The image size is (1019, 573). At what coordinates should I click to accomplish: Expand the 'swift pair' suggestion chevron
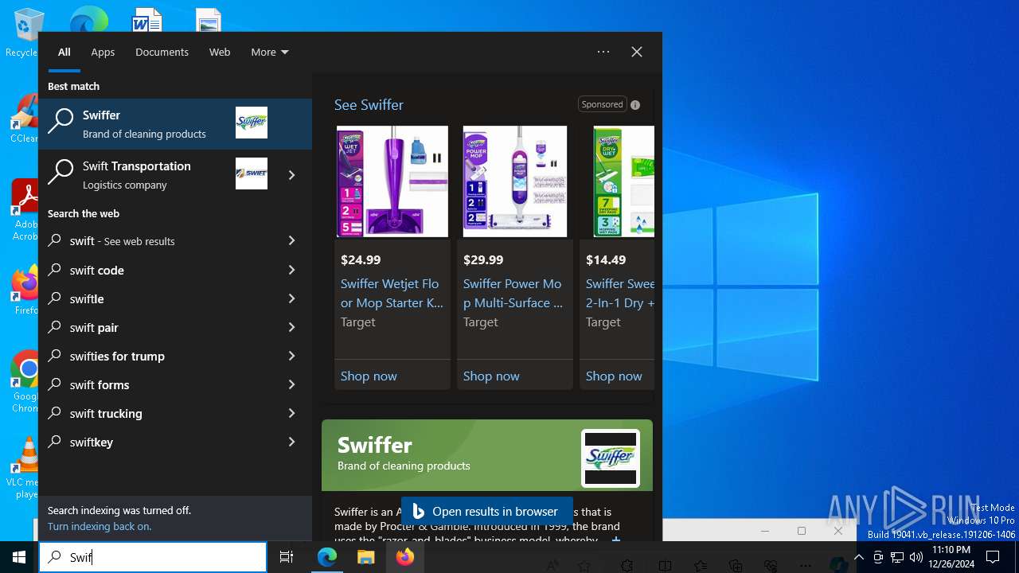point(291,327)
